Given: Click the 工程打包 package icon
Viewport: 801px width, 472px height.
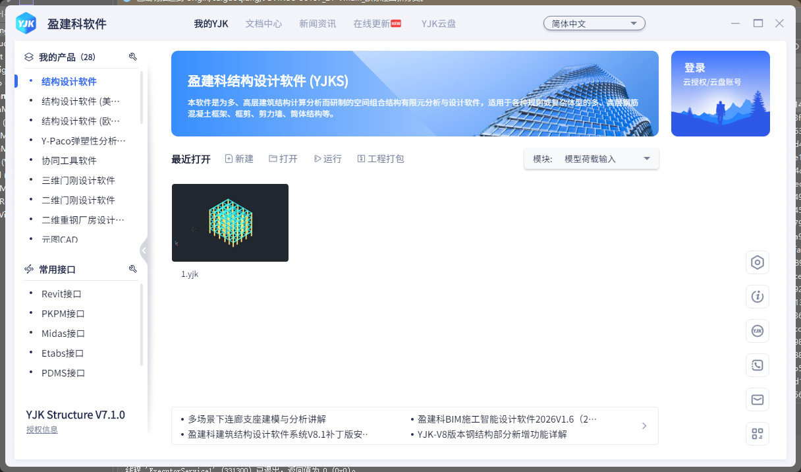Looking at the screenshot, I should [x=361, y=159].
